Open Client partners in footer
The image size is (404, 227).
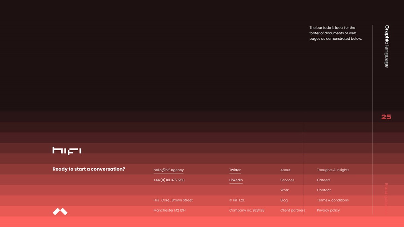pos(292,211)
